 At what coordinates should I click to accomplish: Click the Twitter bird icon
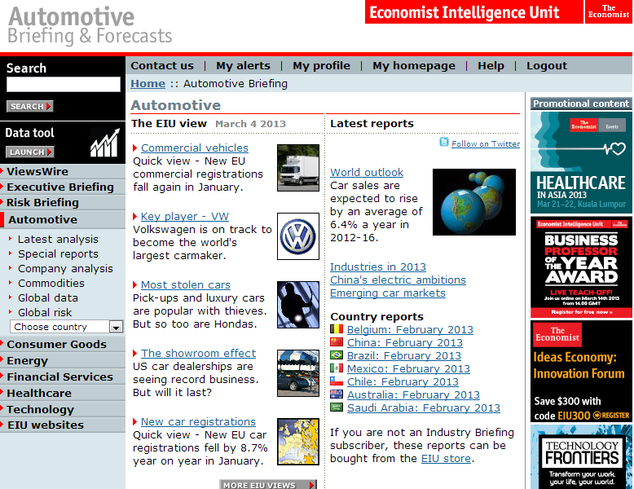(444, 142)
